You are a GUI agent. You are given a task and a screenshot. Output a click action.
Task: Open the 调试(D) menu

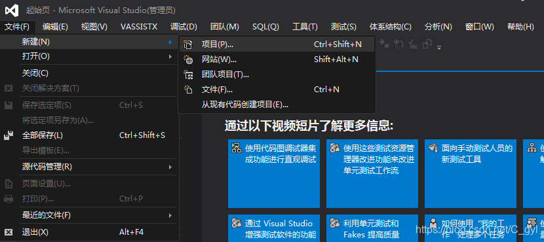(x=184, y=27)
